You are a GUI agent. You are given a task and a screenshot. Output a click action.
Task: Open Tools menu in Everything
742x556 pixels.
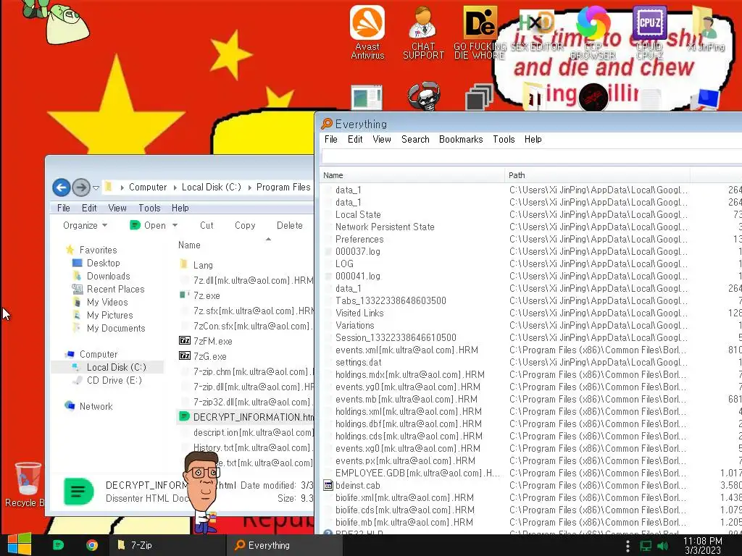coord(504,140)
